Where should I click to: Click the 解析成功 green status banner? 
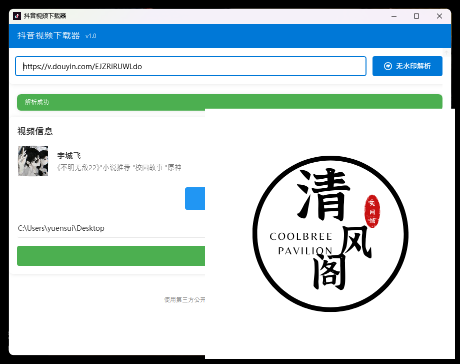pyautogui.click(x=229, y=102)
